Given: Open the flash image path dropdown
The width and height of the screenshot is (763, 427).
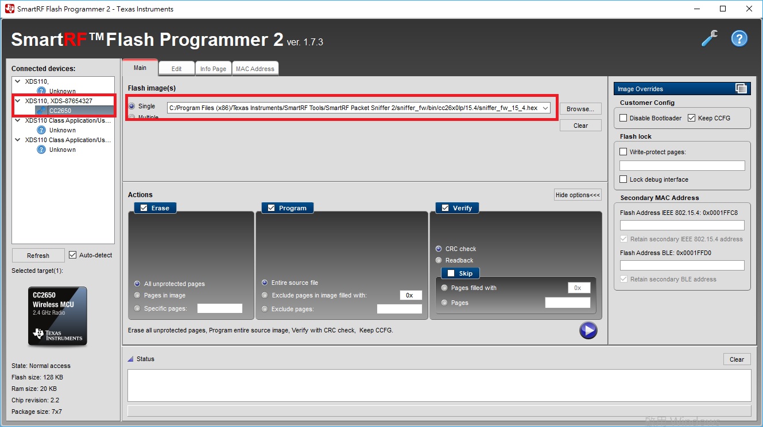Looking at the screenshot, I should pos(546,107).
